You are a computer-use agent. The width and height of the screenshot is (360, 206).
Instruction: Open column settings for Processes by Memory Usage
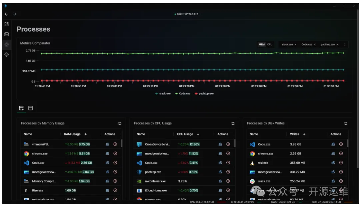point(120,123)
